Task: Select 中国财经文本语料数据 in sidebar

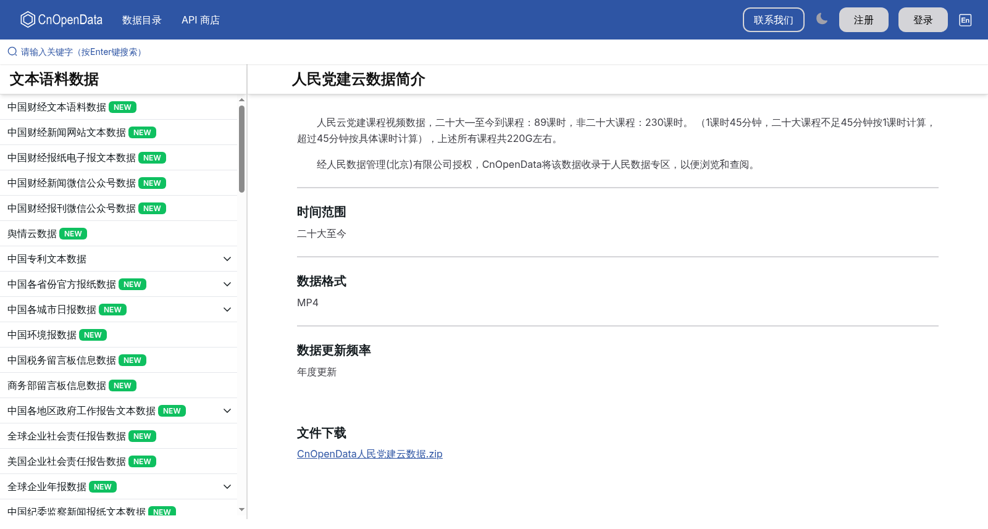Action: pyautogui.click(x=119, y=107)
